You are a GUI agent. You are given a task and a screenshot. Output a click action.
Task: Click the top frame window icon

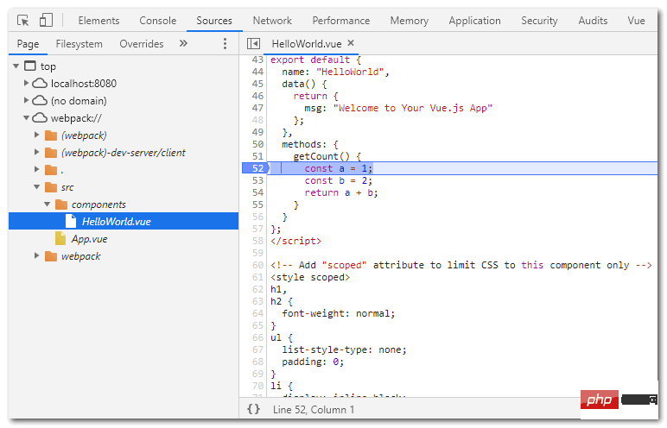click(30, 66)
